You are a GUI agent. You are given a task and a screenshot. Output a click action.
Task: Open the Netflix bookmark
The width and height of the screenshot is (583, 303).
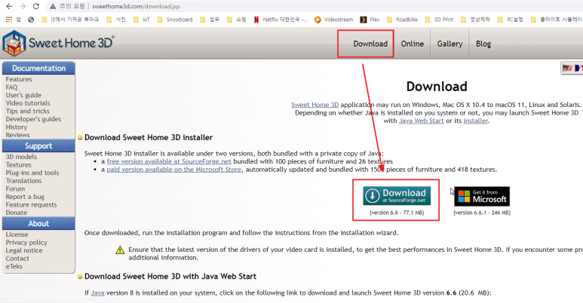point(281,20)
